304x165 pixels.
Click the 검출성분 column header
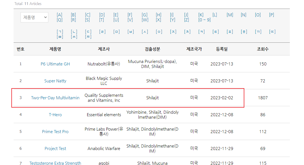152,49
